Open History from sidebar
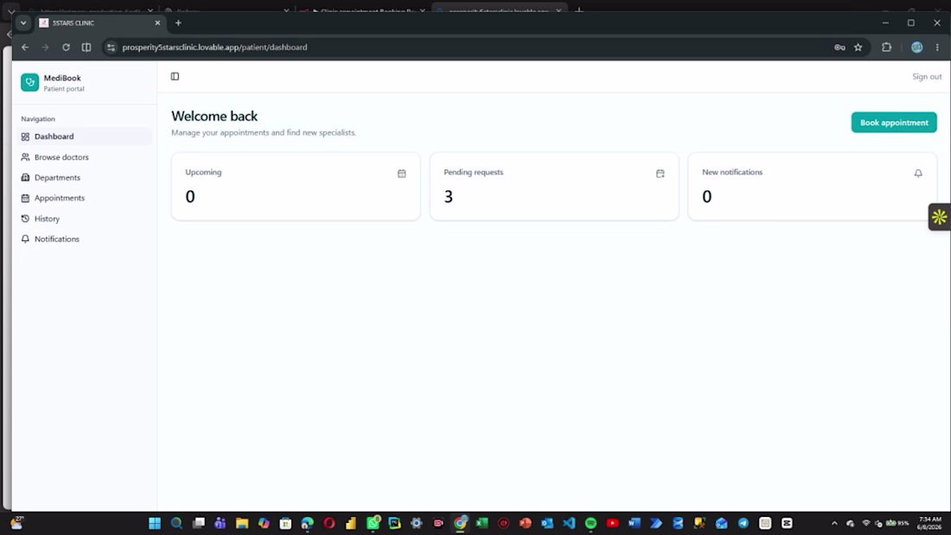Viewport: 951px width, 535px height. pos(85,219)
